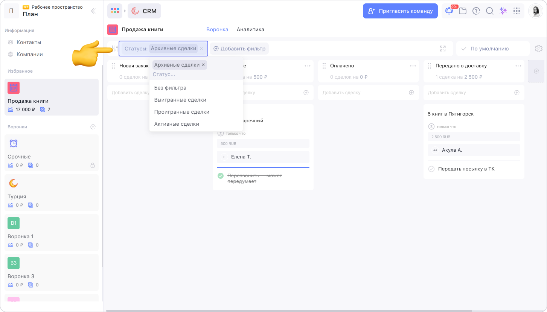Click the fullscreen expand icon
Screen dimensions: 547x312
443,49
